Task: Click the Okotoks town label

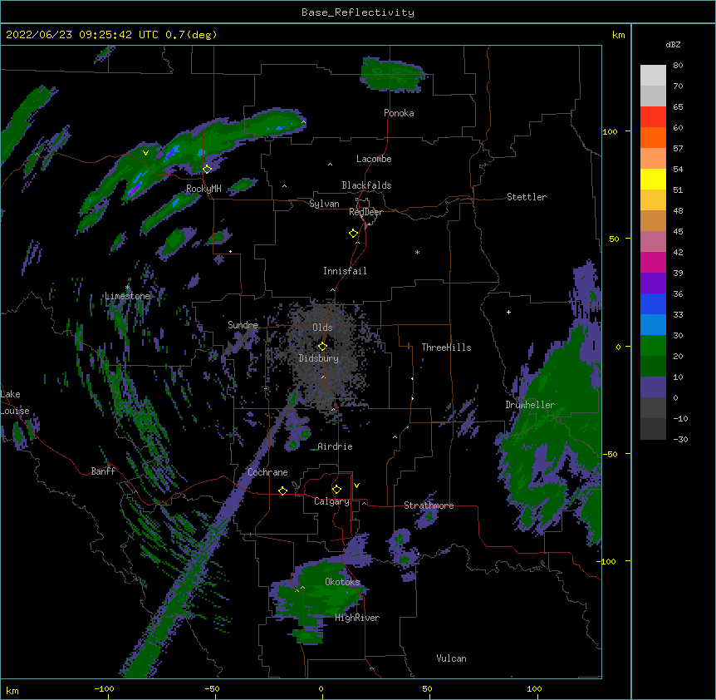Action: coord(342,582)
